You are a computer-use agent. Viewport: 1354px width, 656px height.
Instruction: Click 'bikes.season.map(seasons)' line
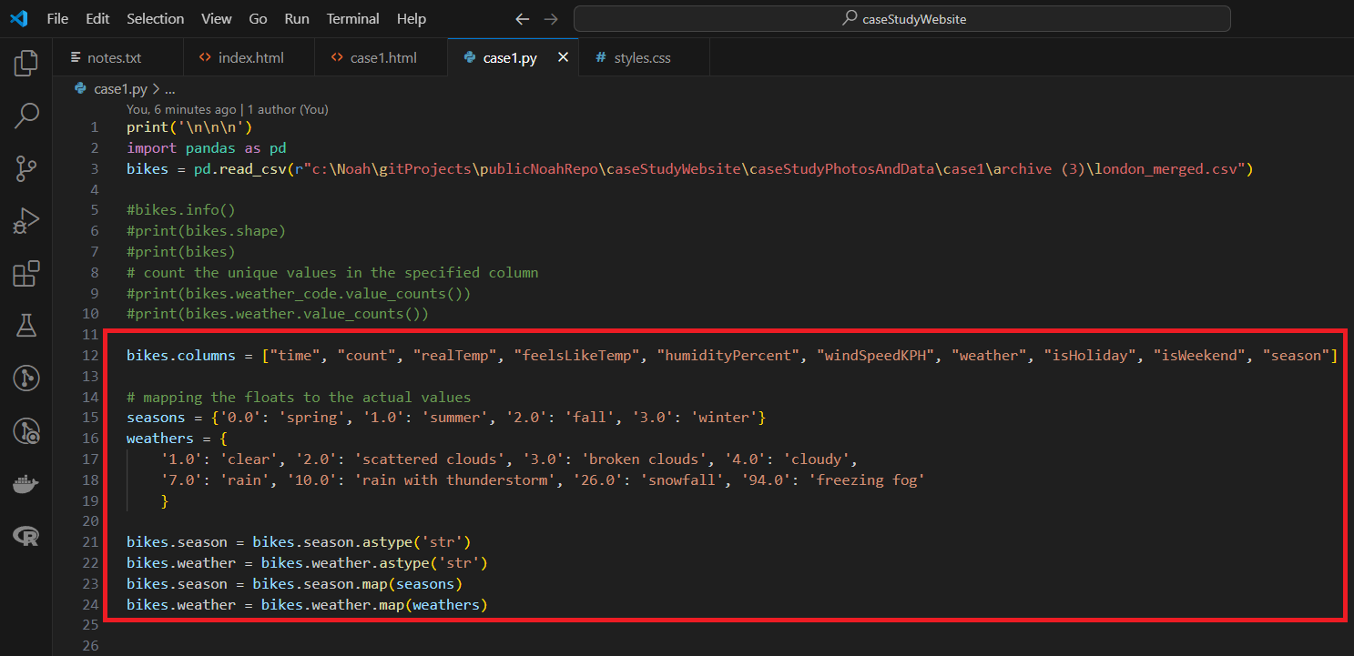(x=295, y=584)
